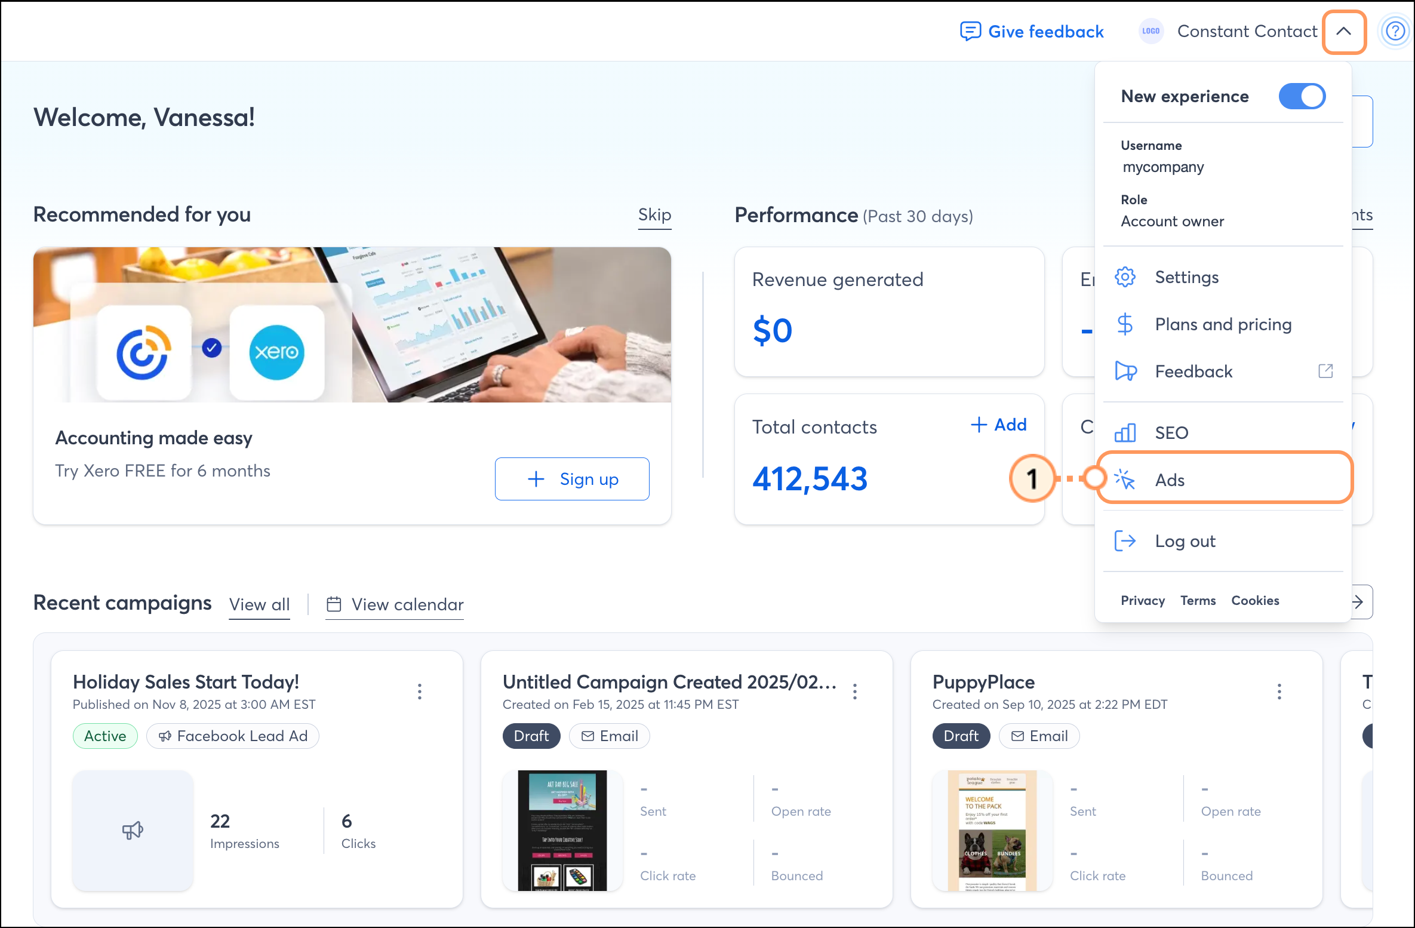
Task: Open Untitled Campaign three-dot menu
Action: point(855,692)
